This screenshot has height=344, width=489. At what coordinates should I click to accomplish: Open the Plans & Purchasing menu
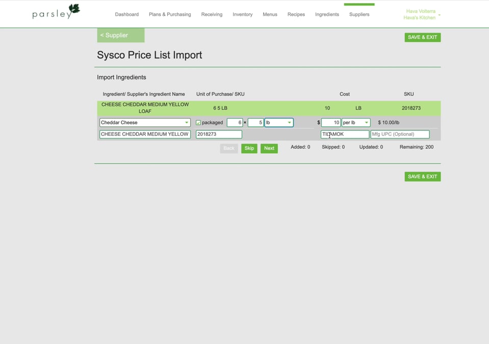[x=170, y=14]
